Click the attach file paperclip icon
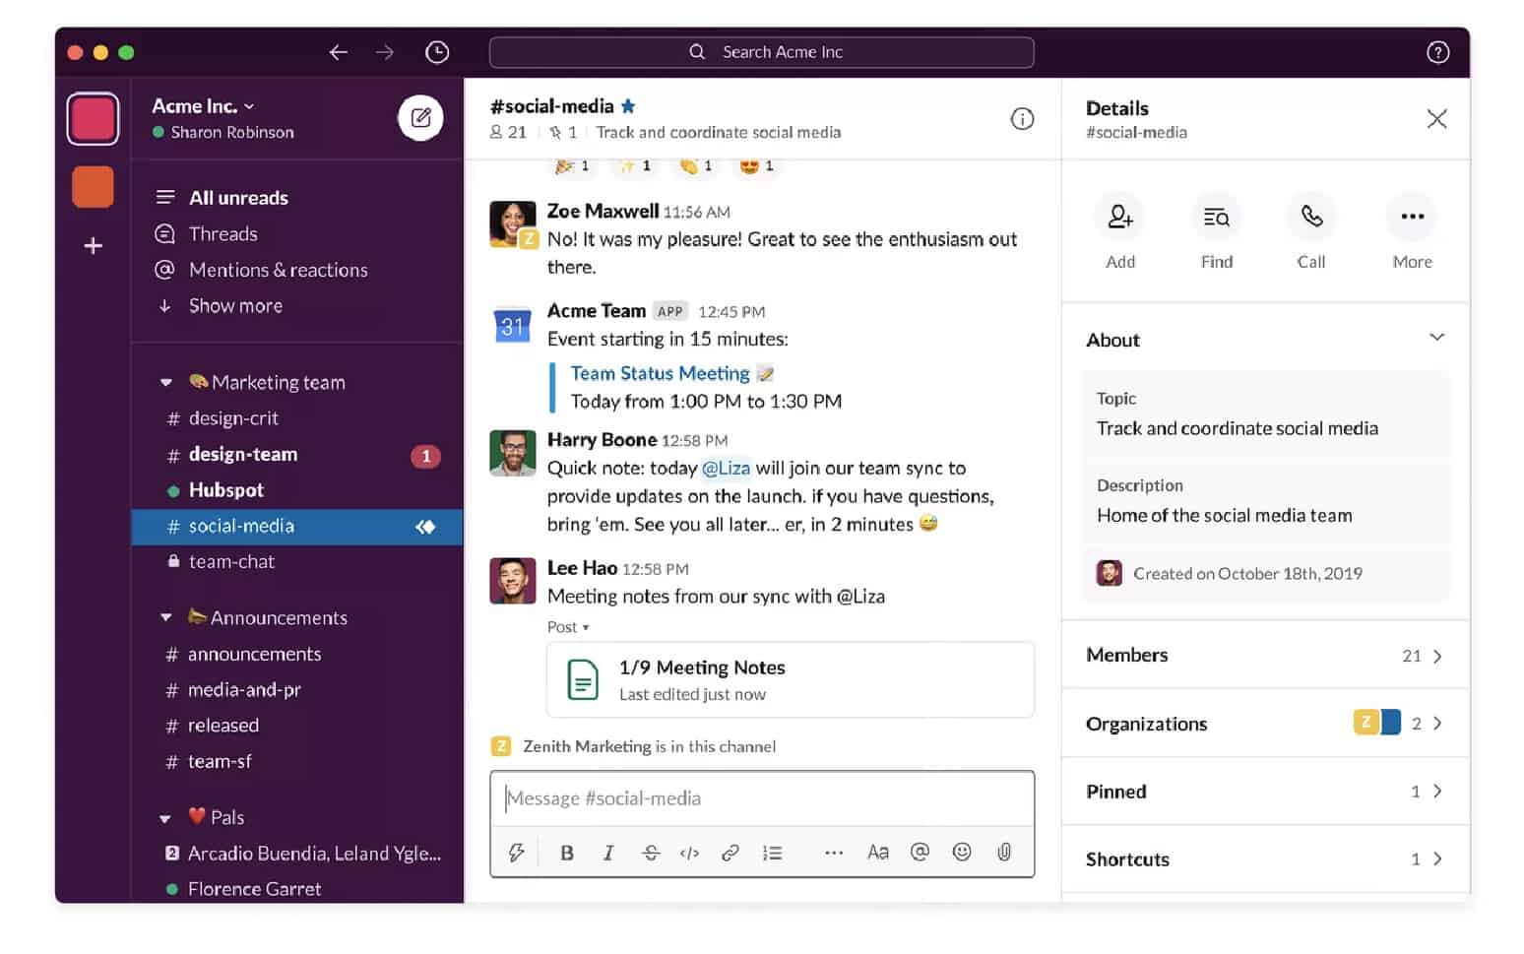This screenshot has height=954, width=1524. pos(1003,853)
